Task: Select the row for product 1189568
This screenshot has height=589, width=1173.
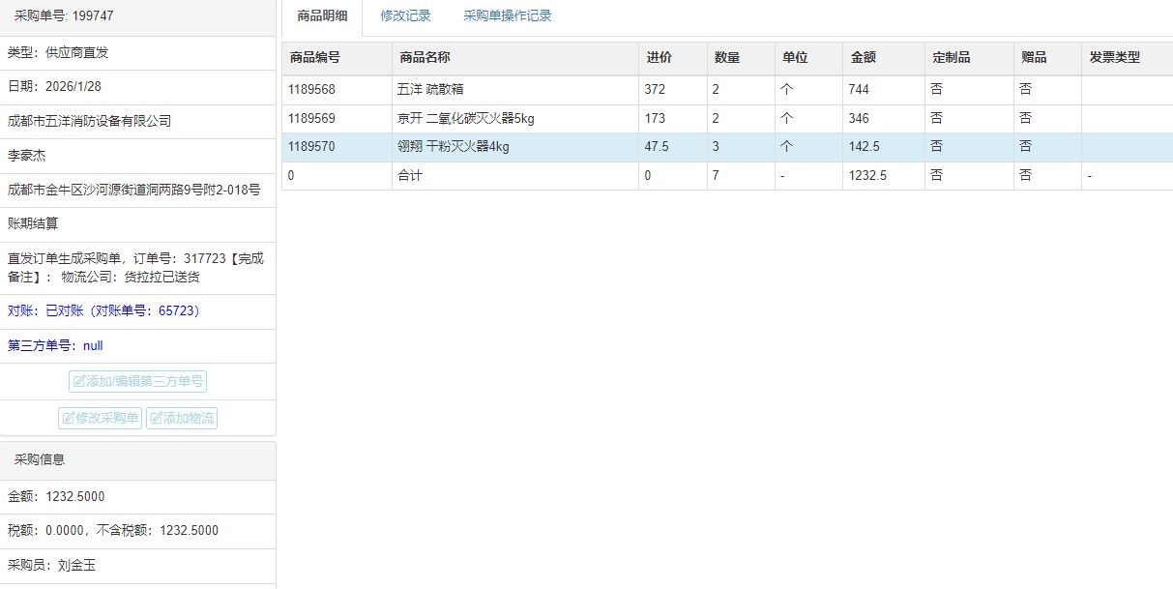Action: click(x=312, y=90)
